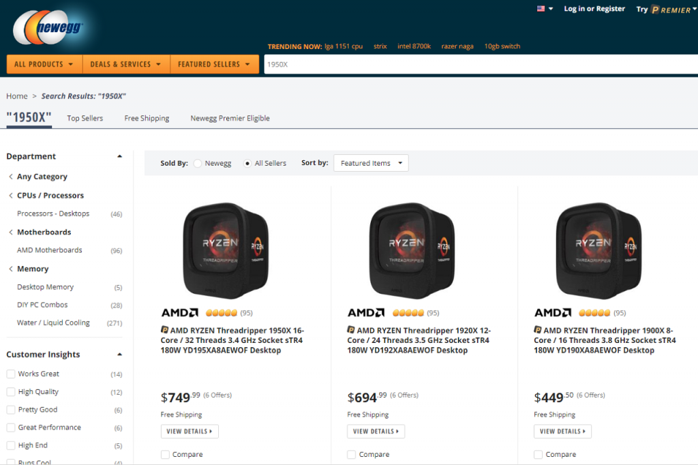The height and width of the screenshot is (465, 698).
Task: Click the AMD brand logo on the 1950X card
Action: [x=179, y=313]
